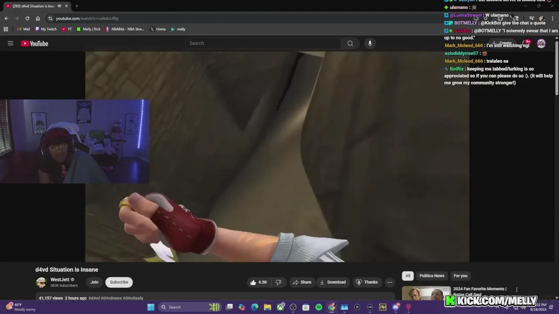559x314 pixels.
Task: Open options for 2024 Fan Favorite Moments video
Action: tap(517, 290)
